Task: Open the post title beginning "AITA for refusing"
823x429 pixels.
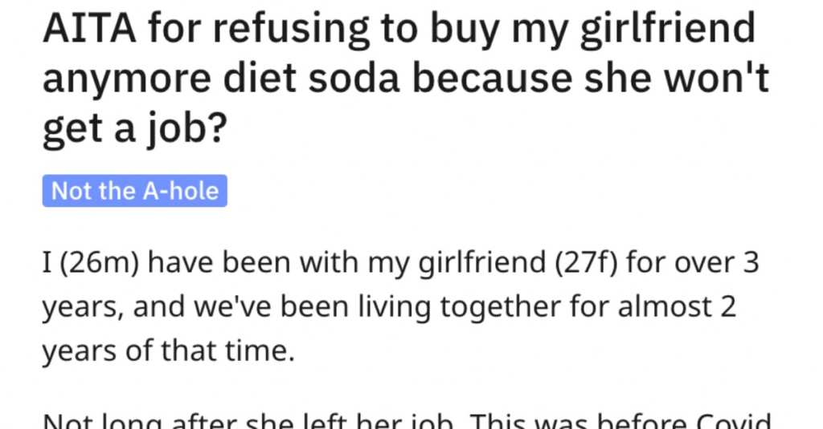Action: point(405,79)
